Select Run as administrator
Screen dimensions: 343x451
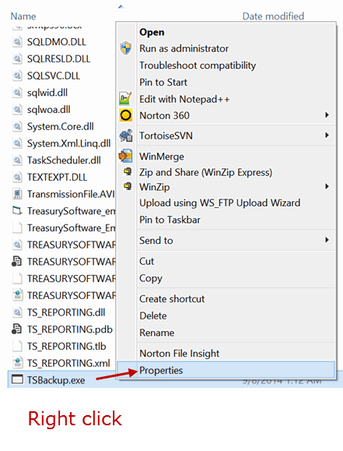click(x=184, y=48)
